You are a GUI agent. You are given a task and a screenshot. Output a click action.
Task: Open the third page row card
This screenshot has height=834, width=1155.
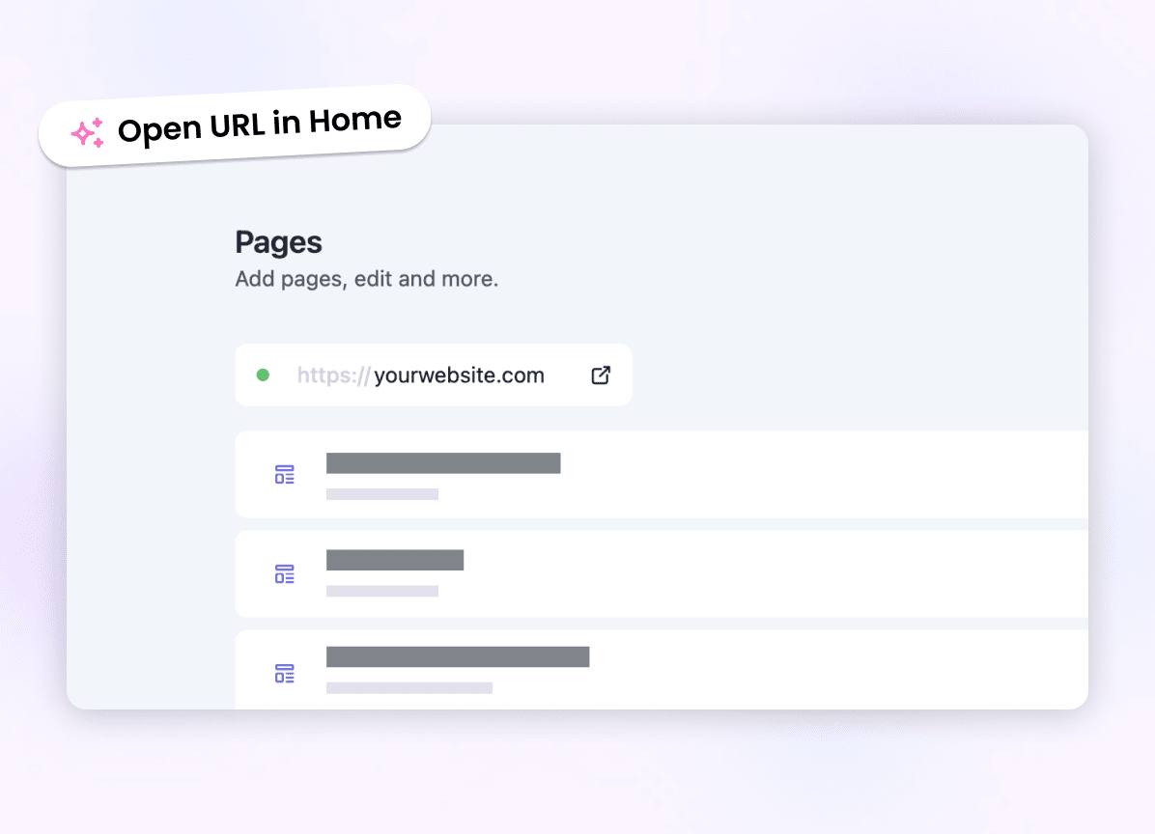(662, 670)
